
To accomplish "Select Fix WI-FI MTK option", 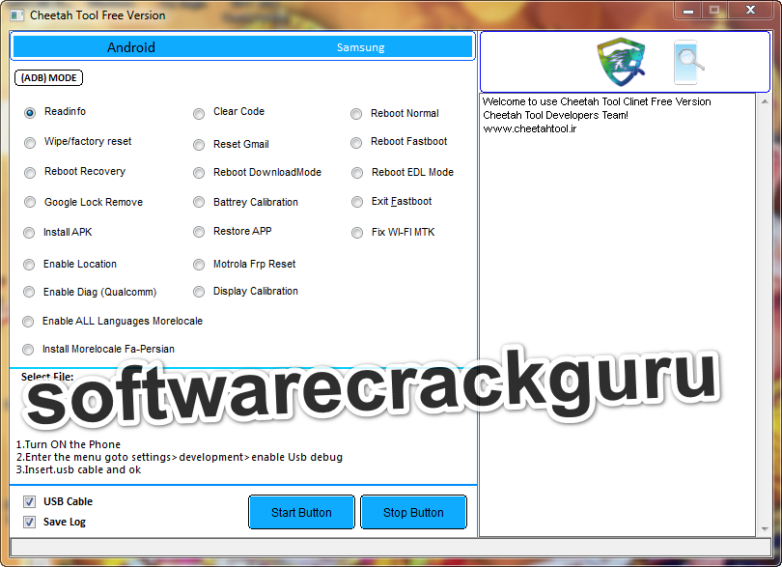I will (357, 233).
